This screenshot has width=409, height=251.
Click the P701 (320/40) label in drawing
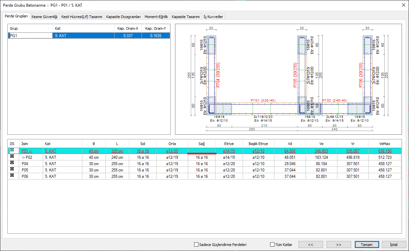click(x=263, y=100)
